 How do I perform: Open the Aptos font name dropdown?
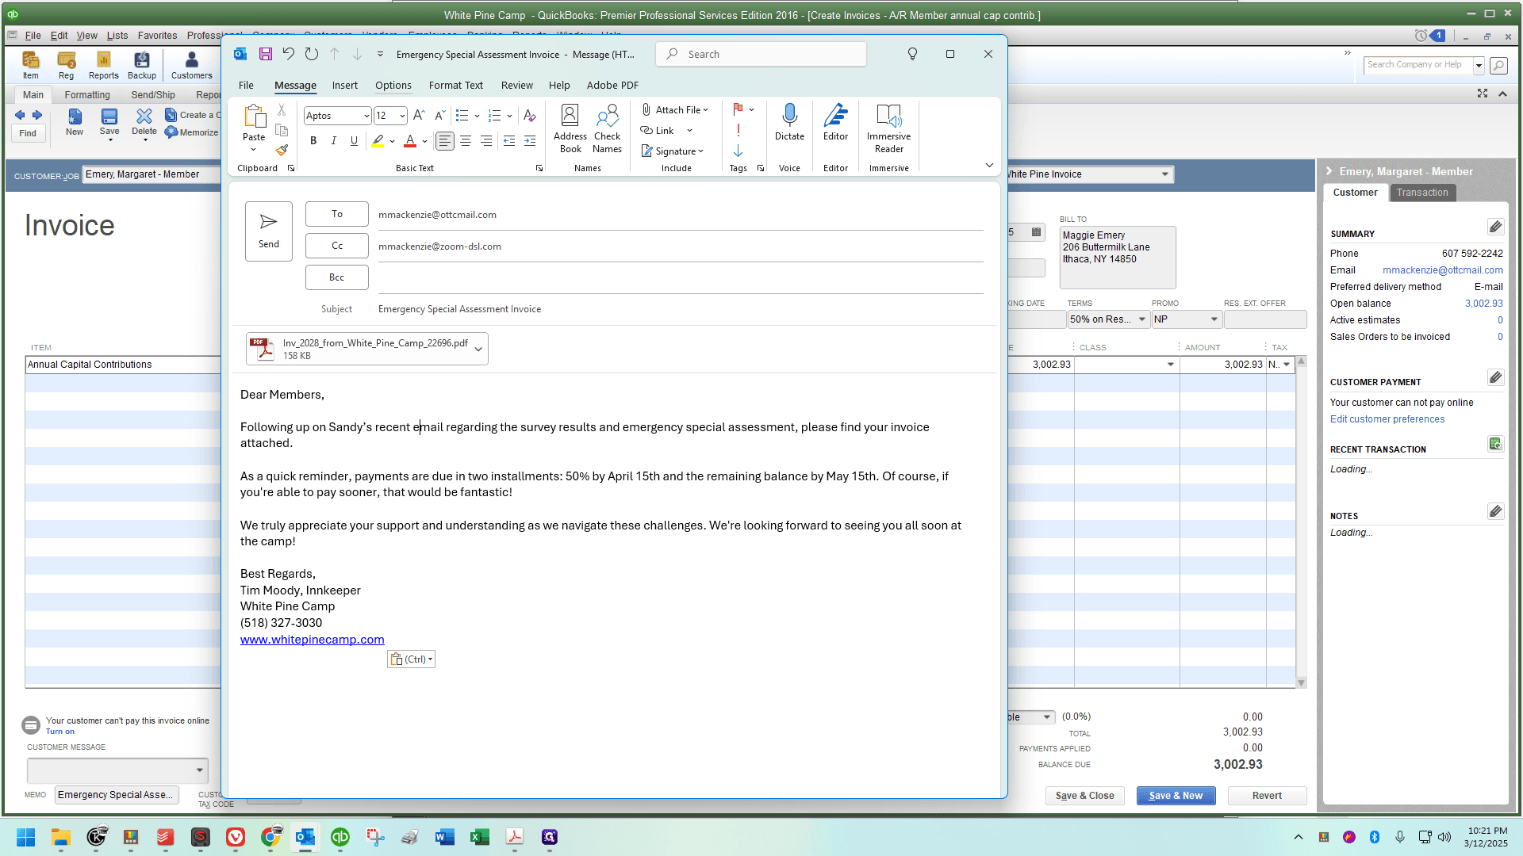[366, 116]
